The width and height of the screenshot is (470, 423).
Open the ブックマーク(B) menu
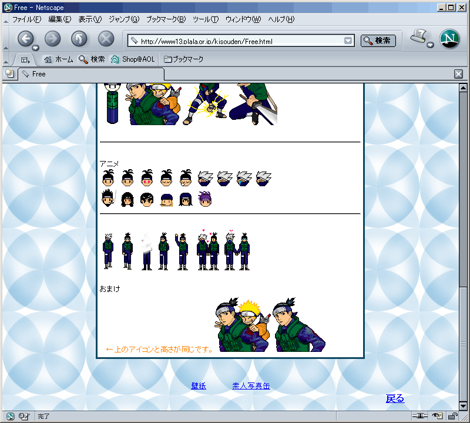(166, 19)
